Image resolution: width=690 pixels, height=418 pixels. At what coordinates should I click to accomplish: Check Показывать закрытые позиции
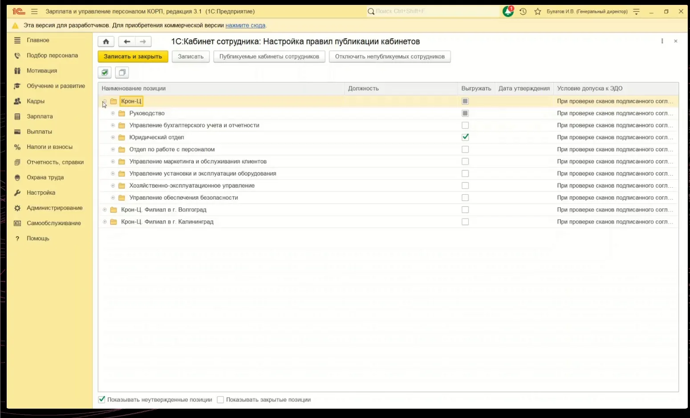pos(220,400)
